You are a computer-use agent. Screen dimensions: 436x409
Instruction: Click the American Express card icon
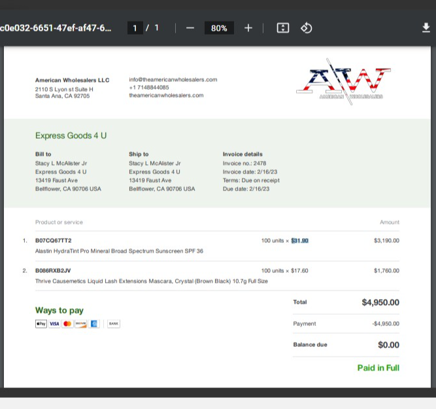coord(94,324)
